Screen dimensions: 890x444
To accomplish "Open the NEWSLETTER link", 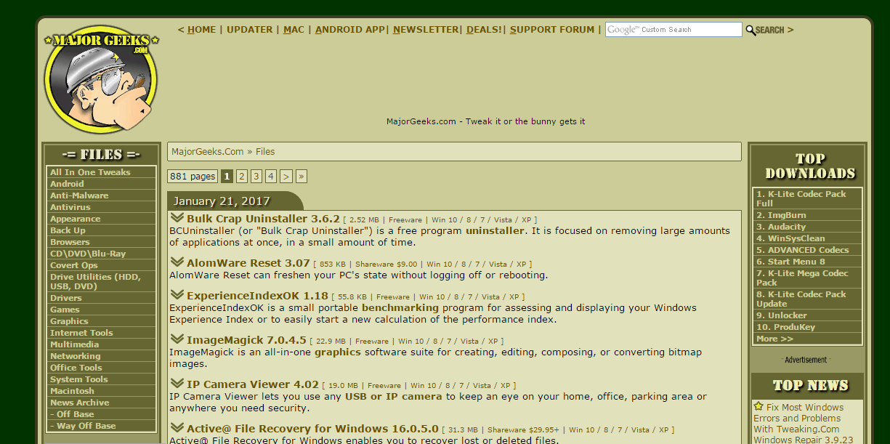I will coord(426,30).
